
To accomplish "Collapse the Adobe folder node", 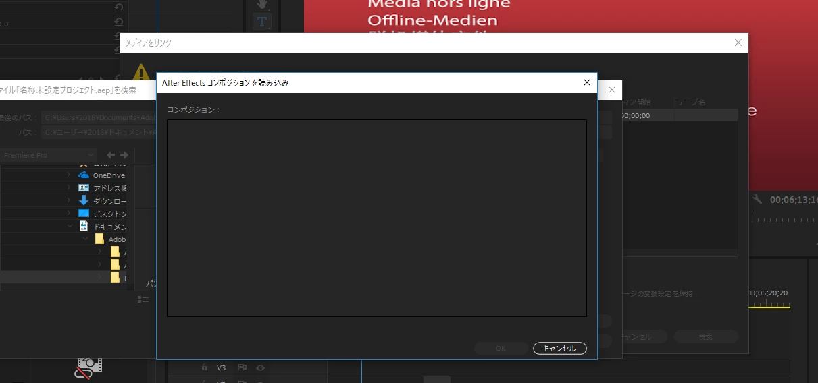I will [x=85, y=239].
